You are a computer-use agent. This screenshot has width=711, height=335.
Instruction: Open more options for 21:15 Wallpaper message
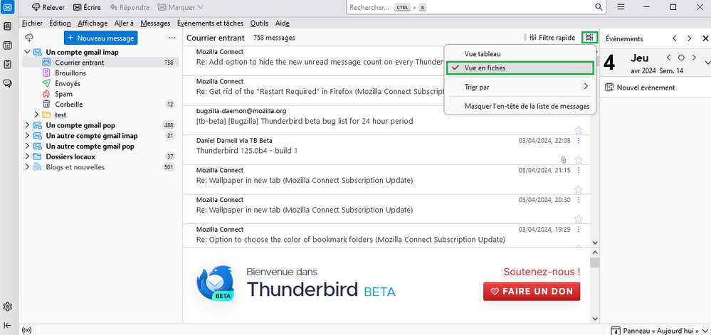click(x=578, y=170)
